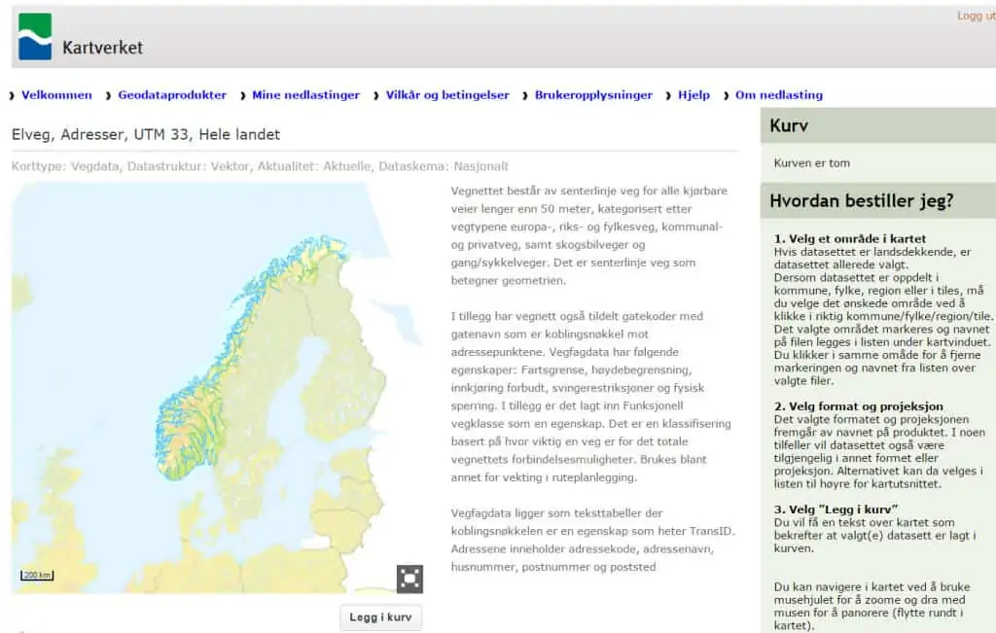
Task: Open Vilkår og betingelser page
Action: (447, 94)
